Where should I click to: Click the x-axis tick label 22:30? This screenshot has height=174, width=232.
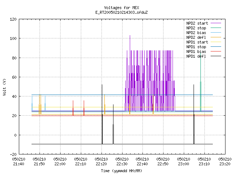(122, 164)
